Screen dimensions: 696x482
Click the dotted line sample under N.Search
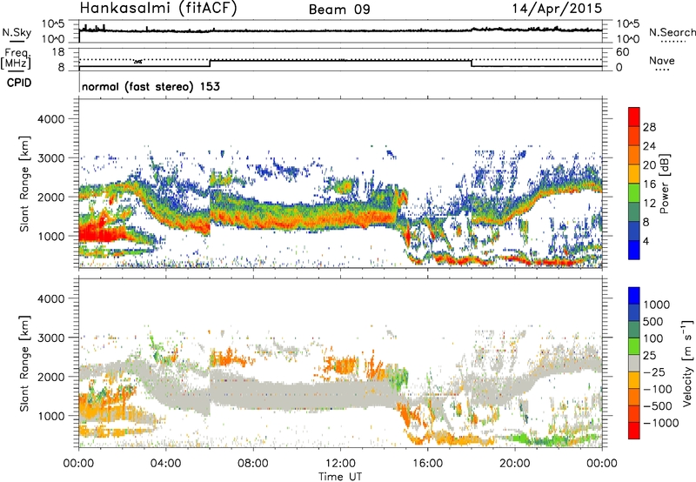pyautogui.click(x=673, y=42)
